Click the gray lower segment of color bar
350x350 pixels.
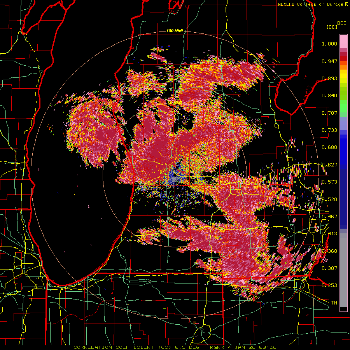click(343, 270)
